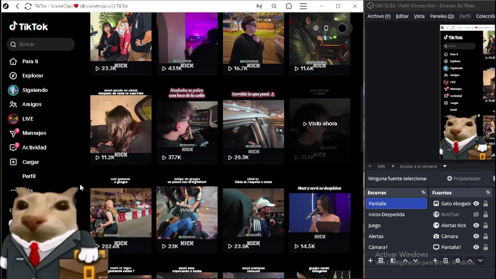Image resolution: width=496 pixels, height=279 pixels.
Task: Move source up in Fuentes
Action: pyautogui.click(x=470, y=261)
